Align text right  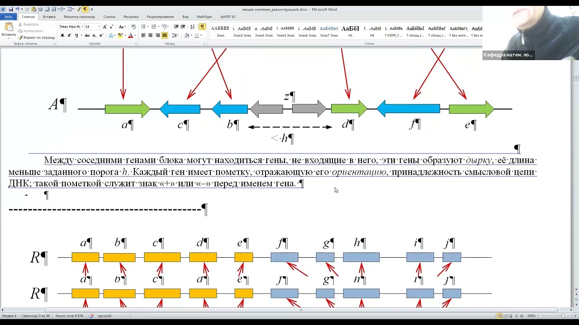coord(157,35)
